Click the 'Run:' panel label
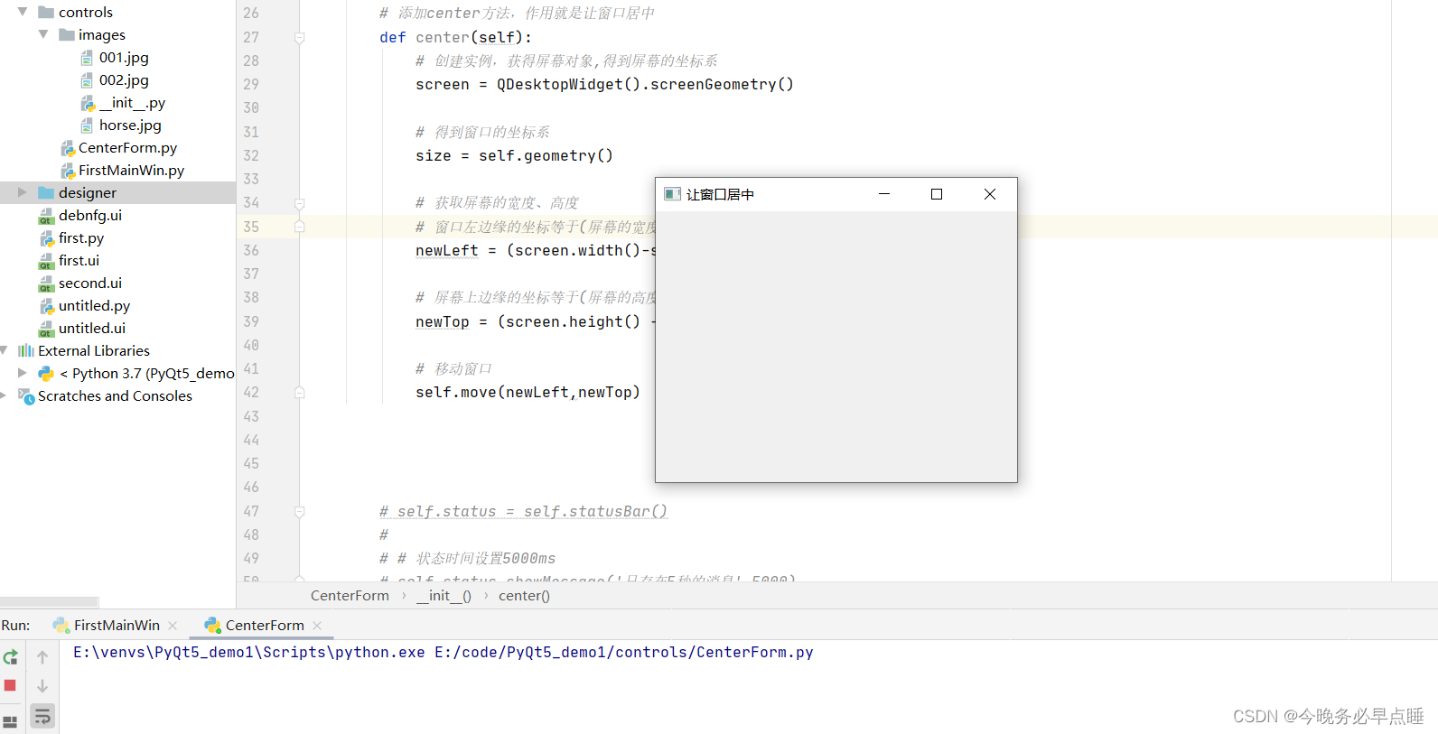This screenshot has height=734, width=1438. pos(15,625)
